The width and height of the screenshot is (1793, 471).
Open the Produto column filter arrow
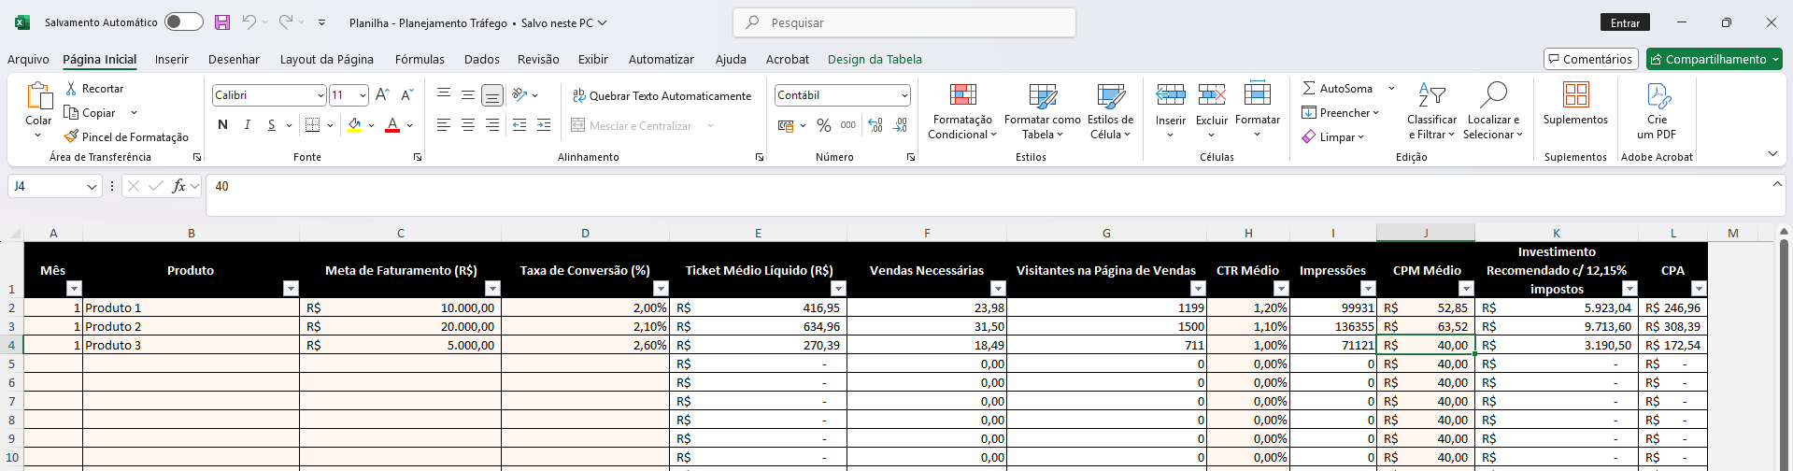(291, 289)
